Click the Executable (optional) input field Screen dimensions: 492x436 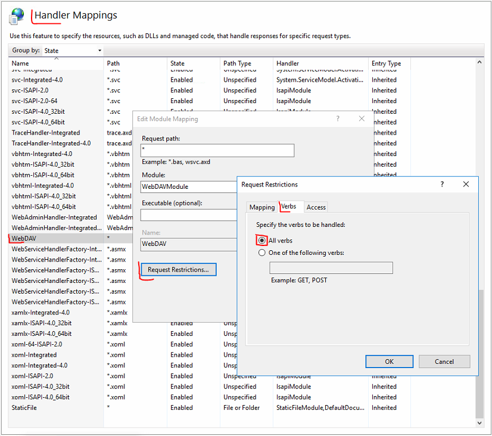pyautogui.click(x=189, y=215)
